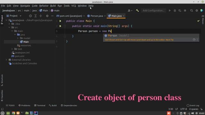Open IDE settings gear in top toolbar
Viewport: 205px width, 115px height.
[x=197, y=11]
